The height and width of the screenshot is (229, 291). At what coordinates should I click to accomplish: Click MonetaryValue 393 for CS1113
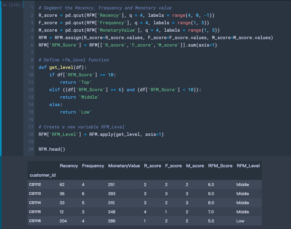coord(112,194)
